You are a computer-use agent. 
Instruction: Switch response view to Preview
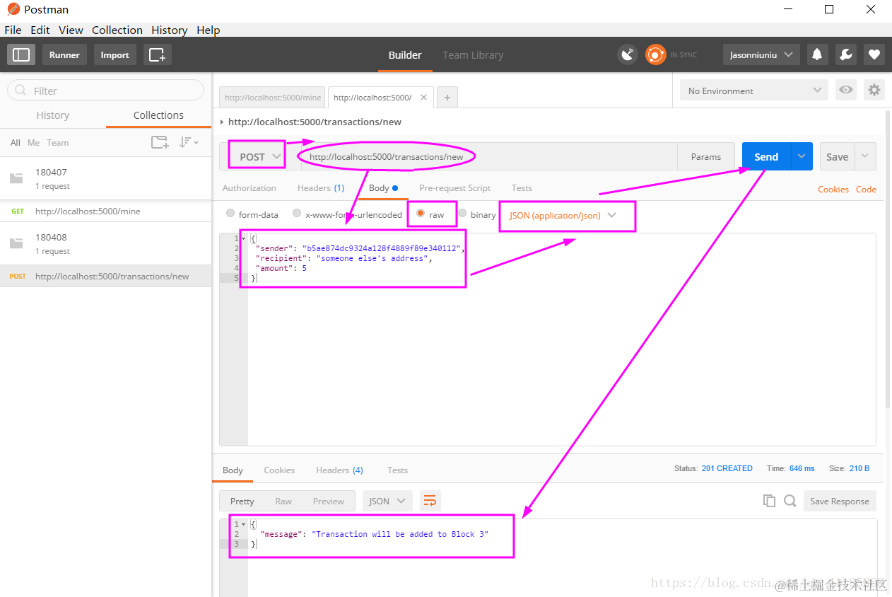(329, 501)
